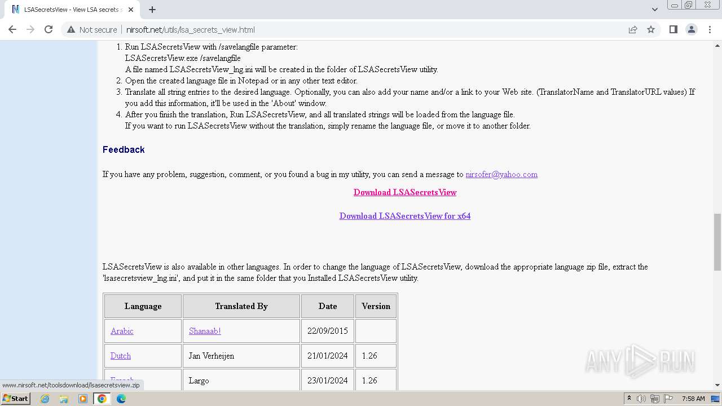Open File Explorer from taskbar
The image size is (722, 406).
click(64, 399)
